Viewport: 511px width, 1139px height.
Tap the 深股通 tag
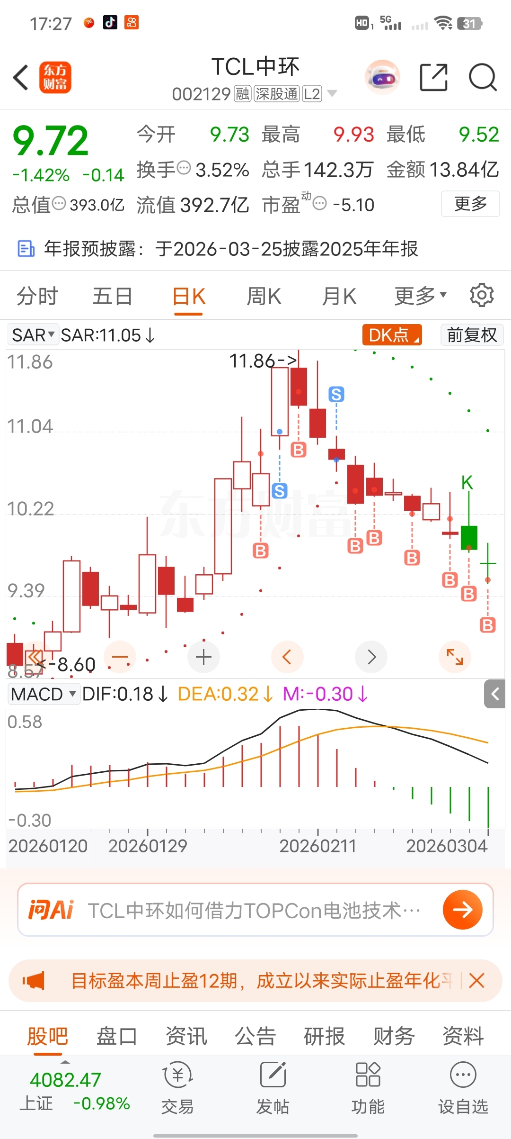coord(277,94)
